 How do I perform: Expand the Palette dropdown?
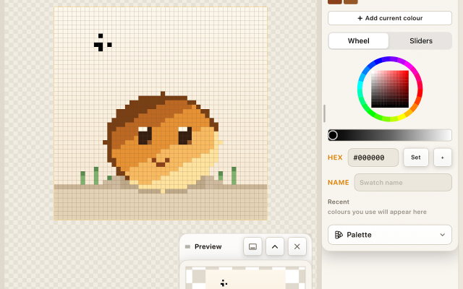[x=390, y=235]
